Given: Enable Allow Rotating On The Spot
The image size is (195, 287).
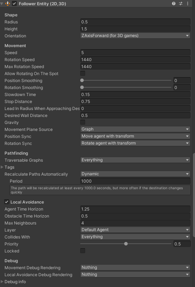Looking at the screenshot, I should (83, 73).
